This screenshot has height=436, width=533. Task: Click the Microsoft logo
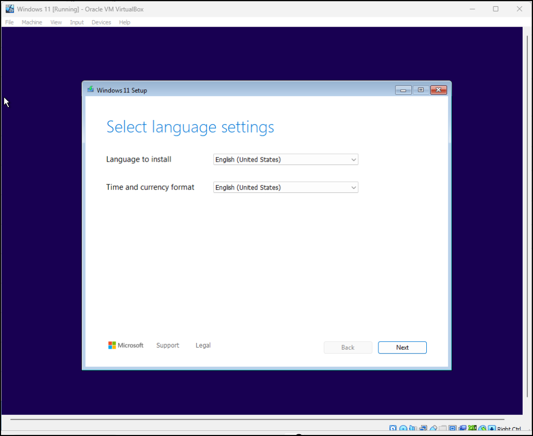126,346
